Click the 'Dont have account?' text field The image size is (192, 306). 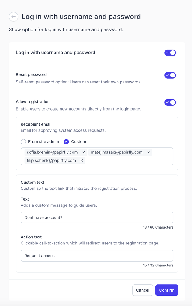tap(97, 218)
